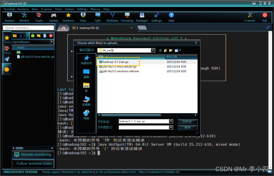The width and height of the screenshot is (274, 176).
Task: Open the mobaxterm.mobatek.net link
Action: pyautogui.click(x=159, y=172)
